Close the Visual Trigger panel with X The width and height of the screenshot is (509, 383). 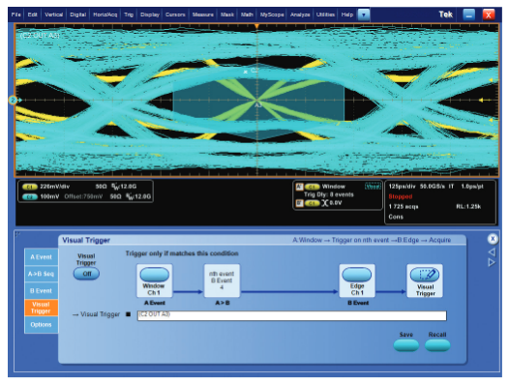(x=493, y=239)
